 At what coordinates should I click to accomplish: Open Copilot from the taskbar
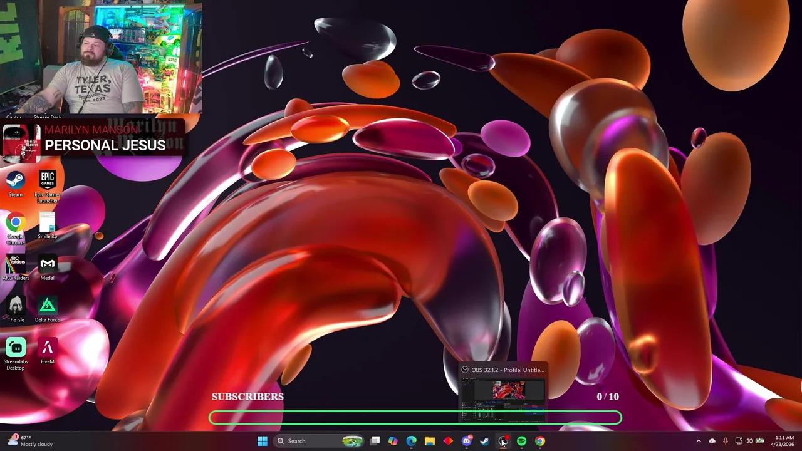click(x=393, y=441)
